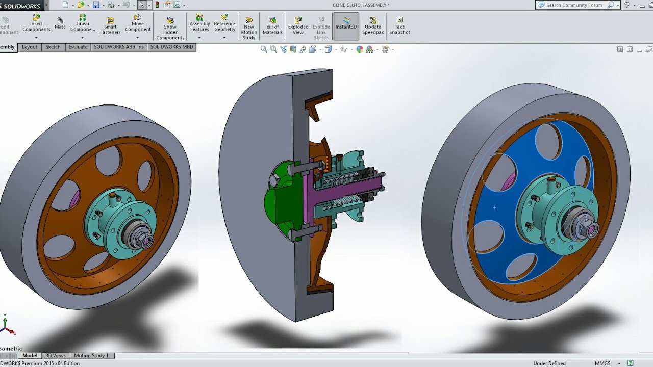The image size is (653, 367).
Task: Rebuild the model with traffic light icon
Action: tap(157, 5)
